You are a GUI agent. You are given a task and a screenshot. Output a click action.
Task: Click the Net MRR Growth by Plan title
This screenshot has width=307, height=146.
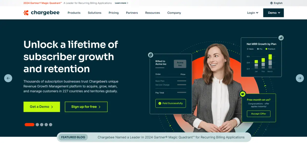pyautogui.click(x=261, y=44)
